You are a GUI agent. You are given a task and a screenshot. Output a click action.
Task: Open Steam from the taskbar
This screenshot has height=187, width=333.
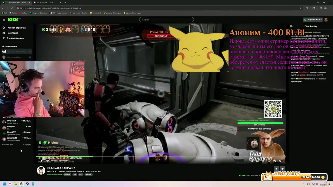coord(27,184)
